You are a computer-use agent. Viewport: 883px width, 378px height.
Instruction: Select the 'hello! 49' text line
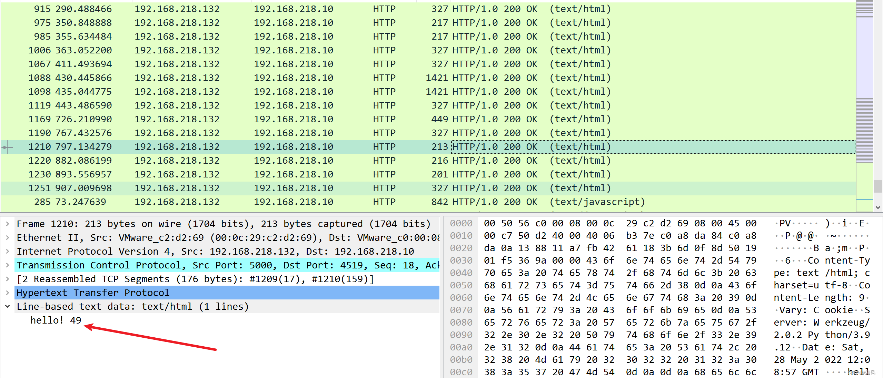[56, 320]
